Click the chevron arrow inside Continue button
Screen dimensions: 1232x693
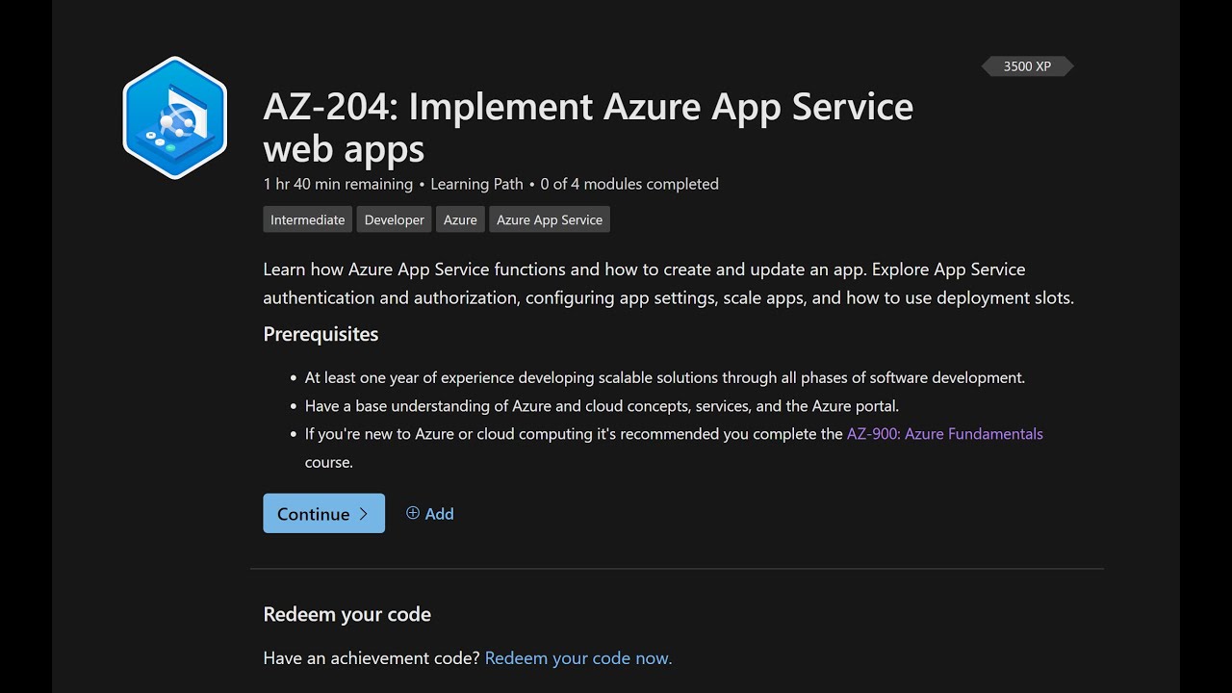click(x=363, y=513)
